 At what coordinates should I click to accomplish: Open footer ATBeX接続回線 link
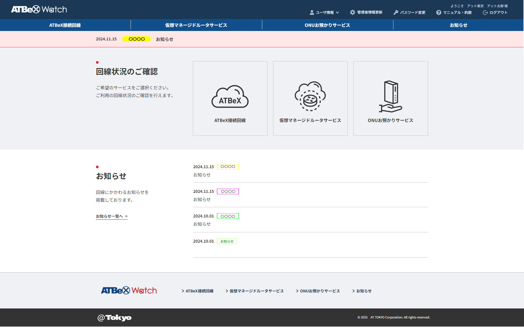pos(198,291)
